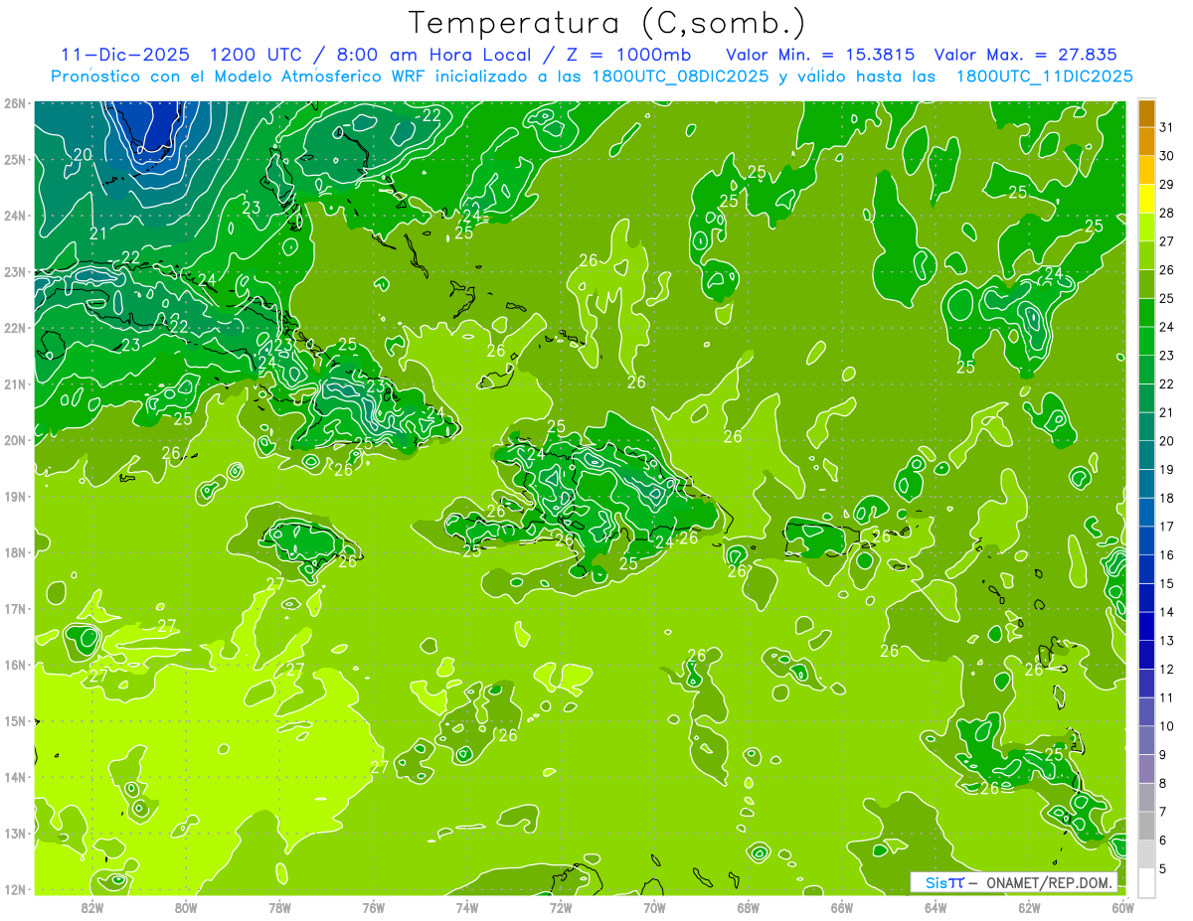Click latitude axis label "19N"
The height and width of the screenshot is (921, 1193).
click(x=14, y=497)
